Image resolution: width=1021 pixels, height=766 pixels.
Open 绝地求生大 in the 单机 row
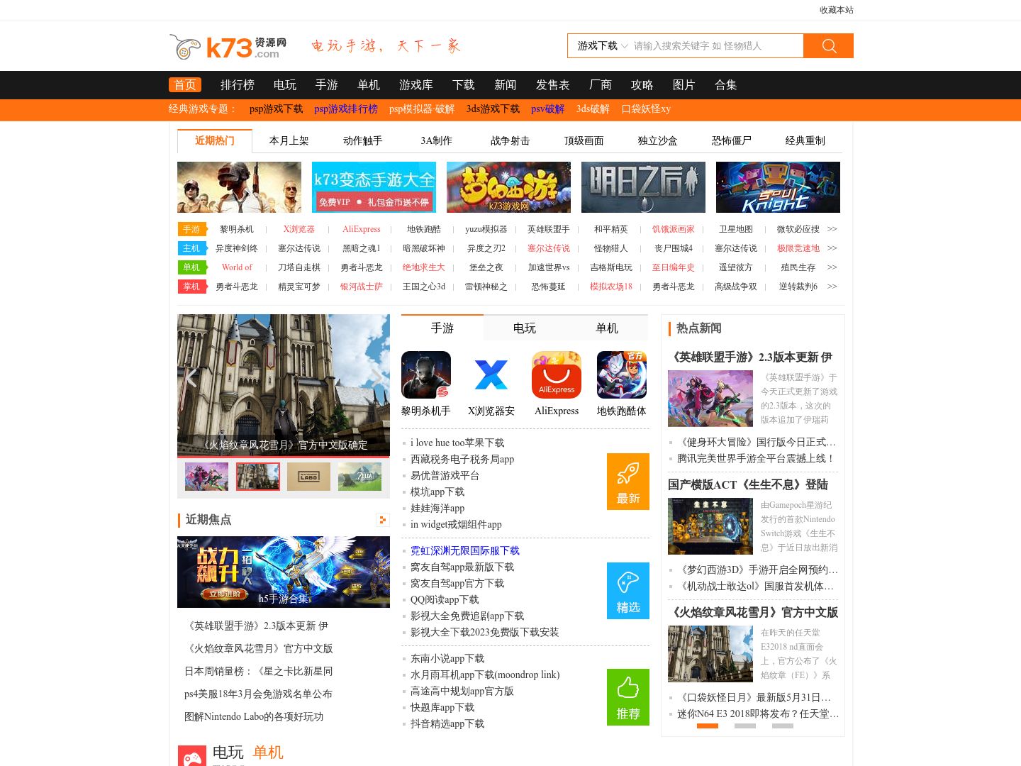tap(424, 267)
